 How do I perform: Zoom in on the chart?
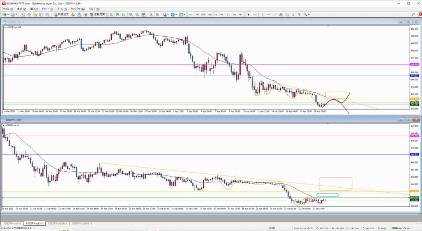pyautogui.click(x=131, y=14)
